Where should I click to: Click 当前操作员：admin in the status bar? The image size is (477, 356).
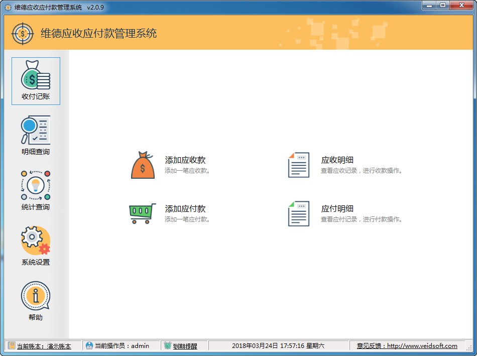tap(122, 346)
